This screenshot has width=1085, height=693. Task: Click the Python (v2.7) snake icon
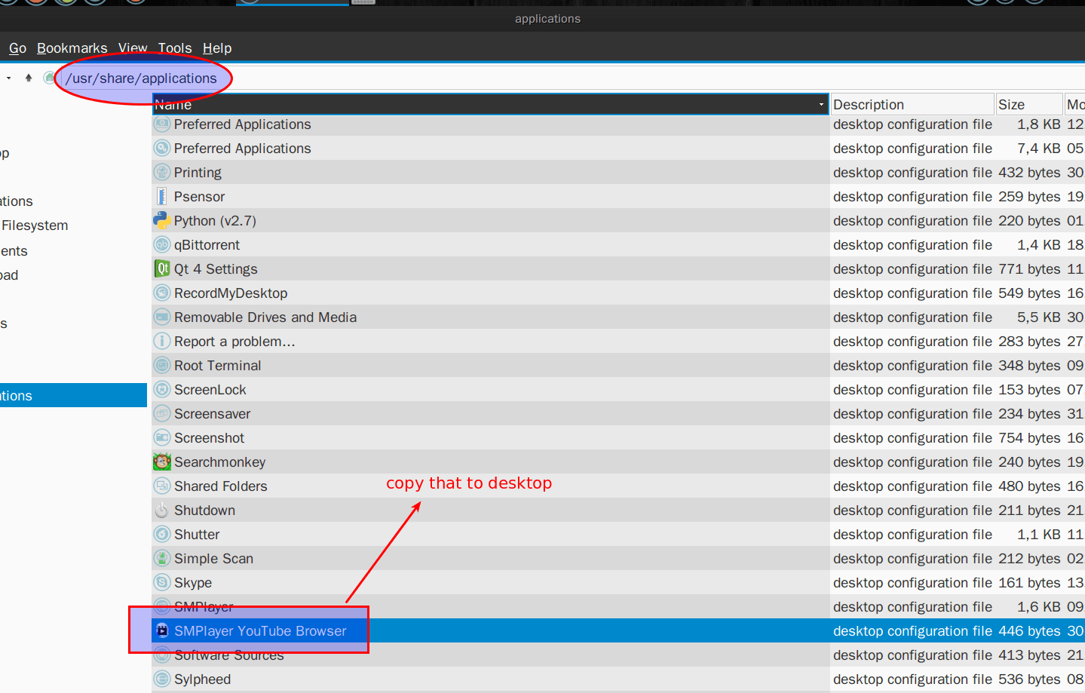click(161, 221)
